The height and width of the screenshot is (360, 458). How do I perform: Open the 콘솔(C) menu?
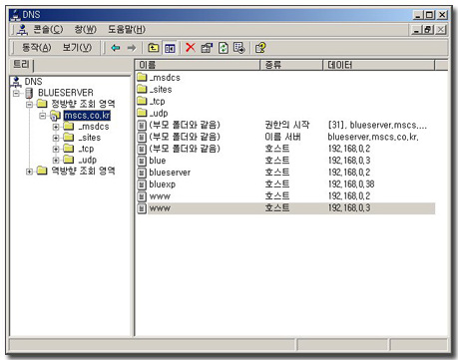coord(48,30)
